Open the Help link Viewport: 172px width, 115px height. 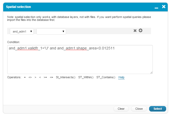[x=121, y=77]
